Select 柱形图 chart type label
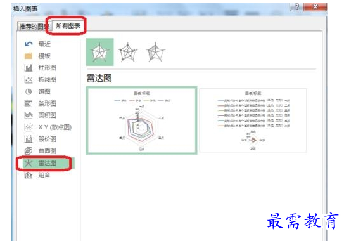The image size is (344, 241). click(47, 68)
